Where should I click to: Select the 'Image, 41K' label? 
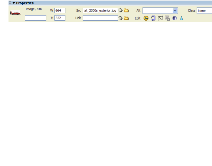pos(34,9)
